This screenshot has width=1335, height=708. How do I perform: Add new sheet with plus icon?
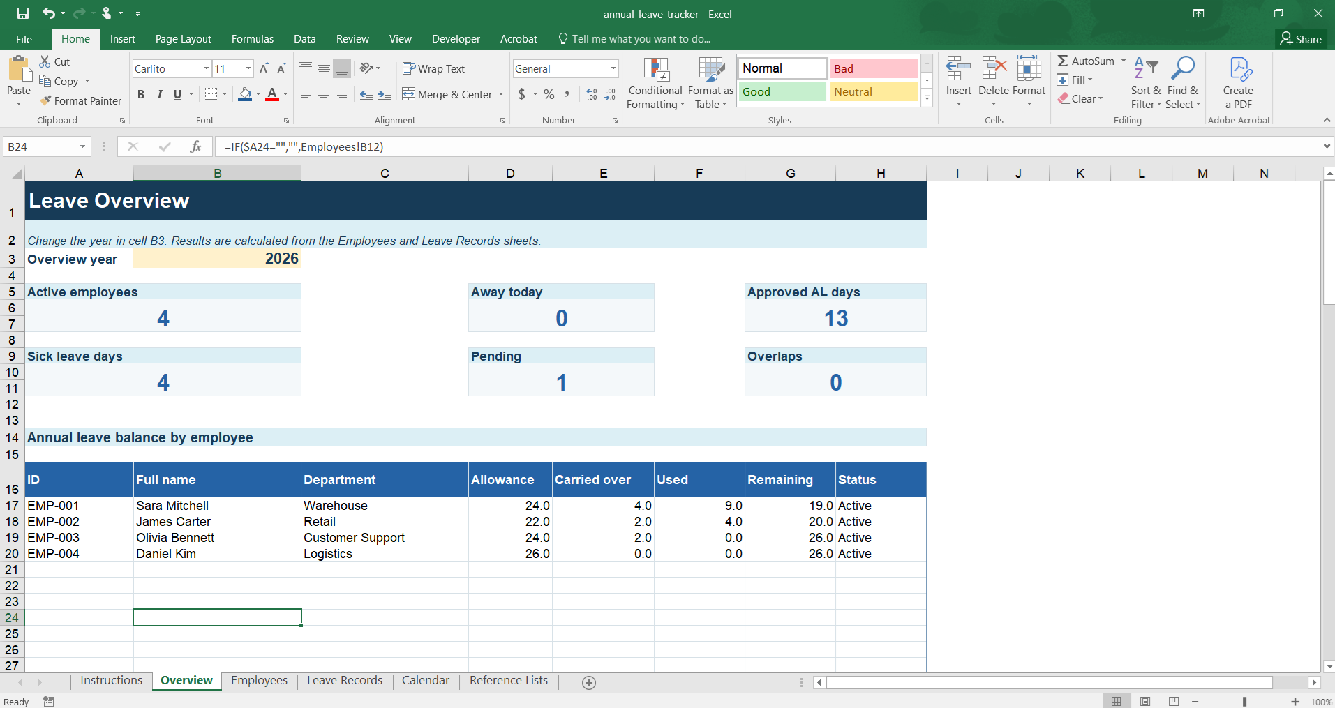click(589, 683)
